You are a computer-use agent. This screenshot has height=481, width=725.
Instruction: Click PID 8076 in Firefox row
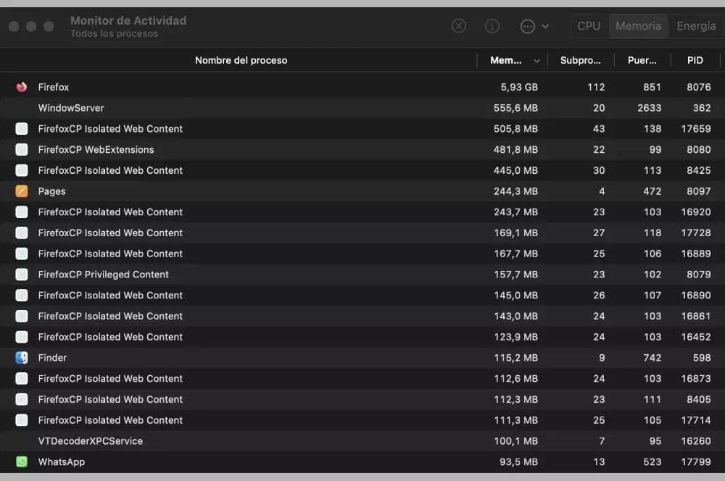pos(699,87)
